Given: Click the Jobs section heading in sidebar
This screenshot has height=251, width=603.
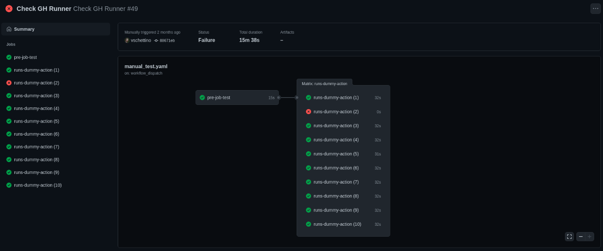Looking at the screenshot, I should coord(11,44).
